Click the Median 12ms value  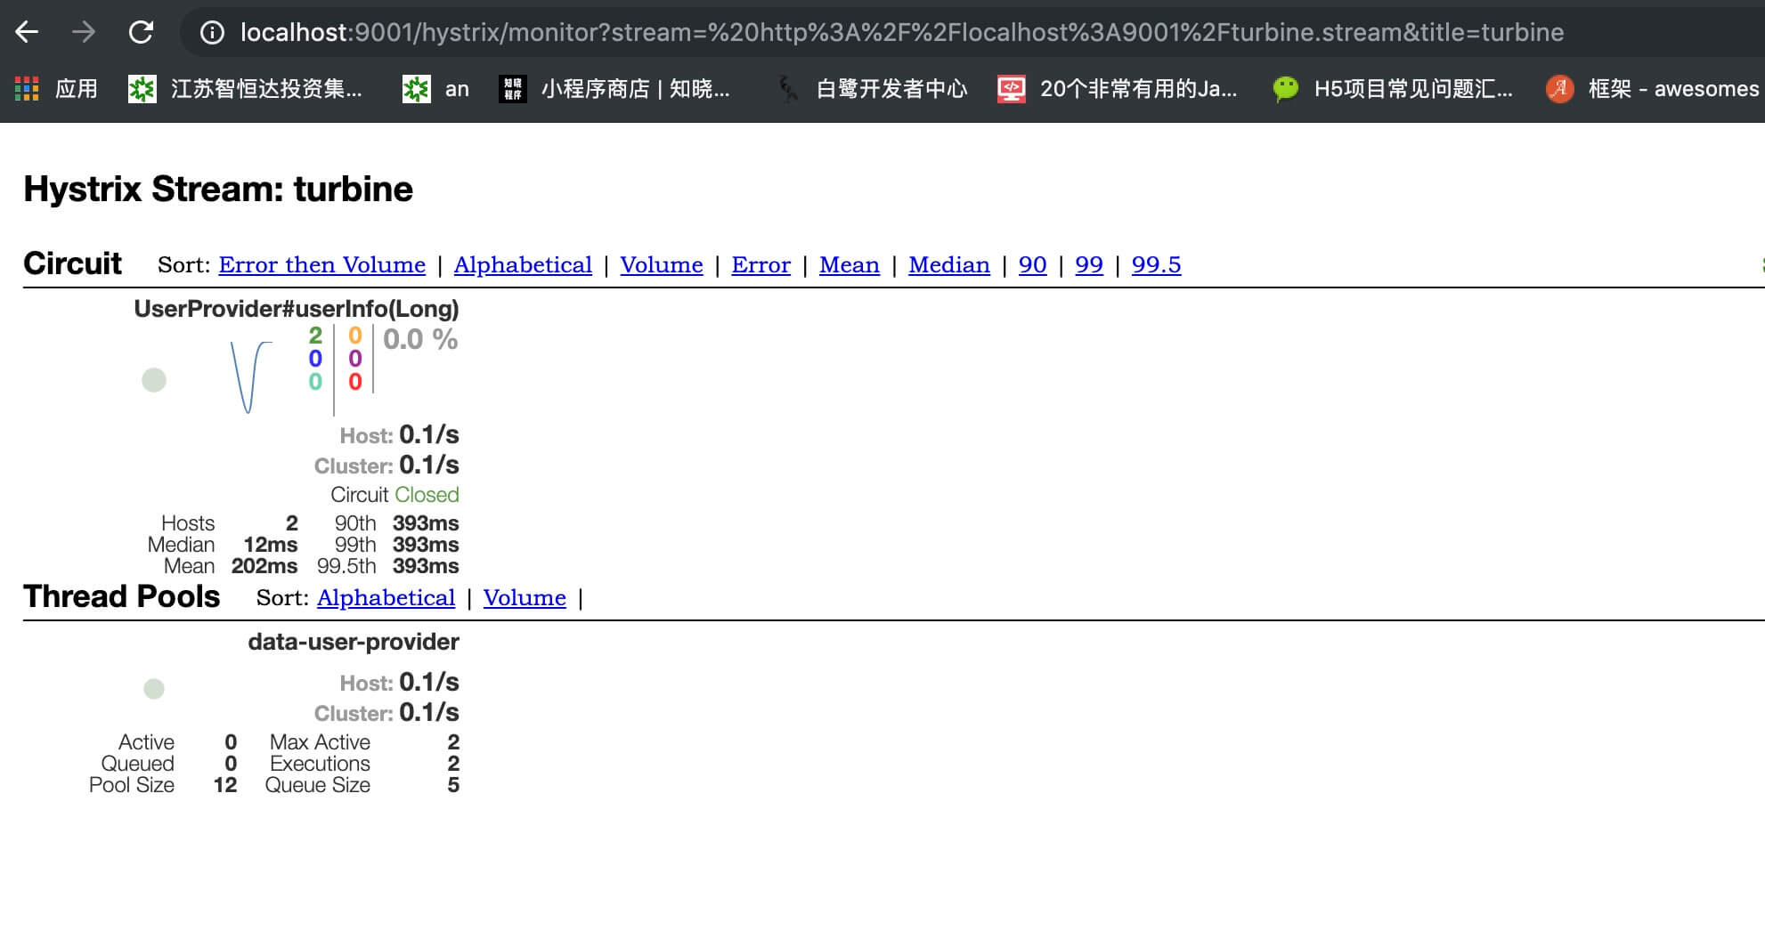271,545
